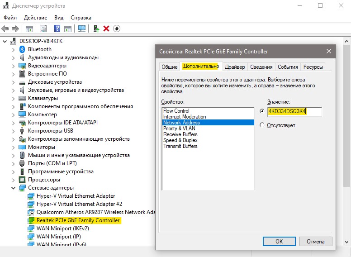Select the Программные устройства category
This screenshot has width=351, height=257.
(x=61, y=171)
